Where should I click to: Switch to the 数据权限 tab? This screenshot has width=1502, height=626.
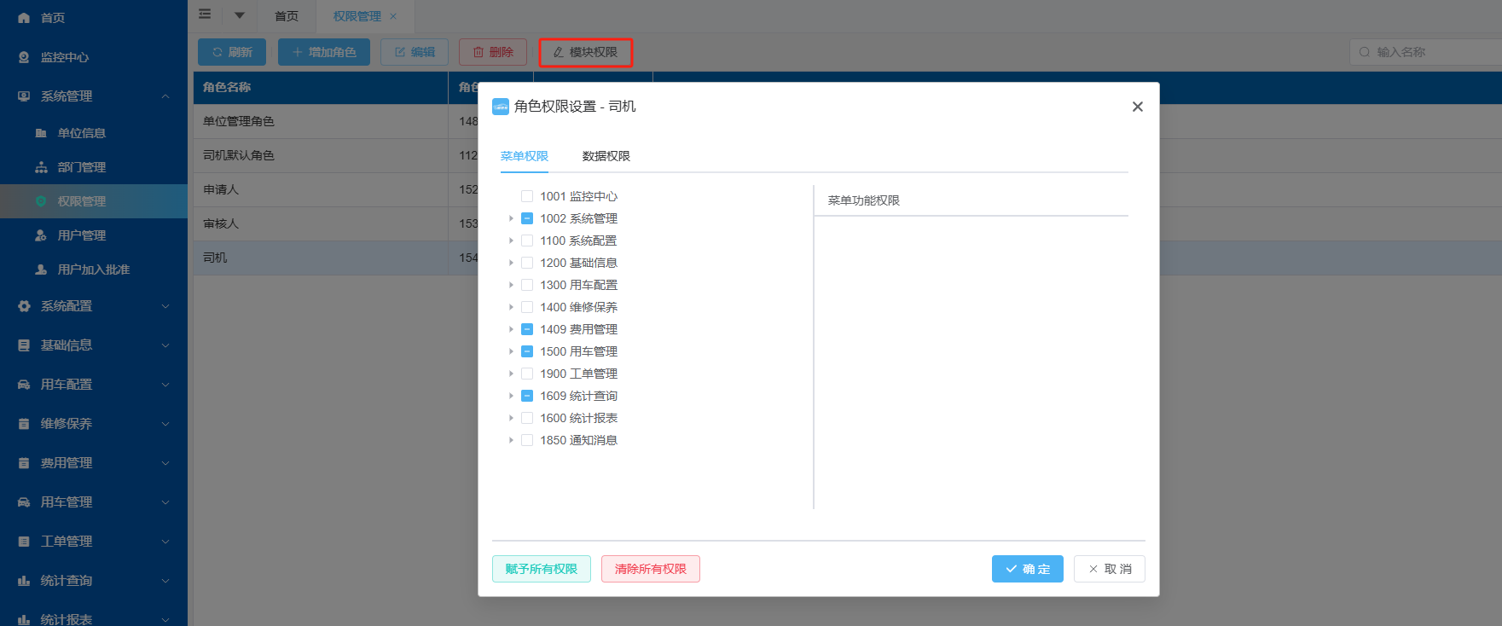(x=606, y=156)
